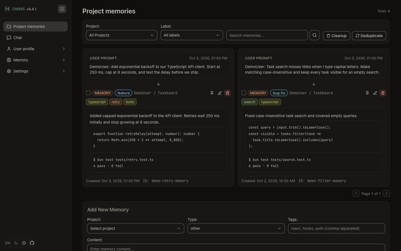Viewport: 401px width, 251px height.
Task: Edit the task search bug-fix memory
Action: 375,93
